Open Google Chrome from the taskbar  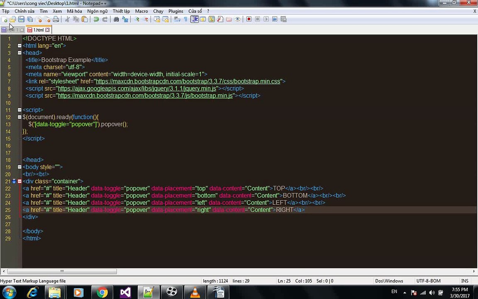pos(102,292)
